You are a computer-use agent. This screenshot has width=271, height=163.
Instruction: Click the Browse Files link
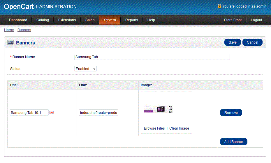click(x=154, y=128)
